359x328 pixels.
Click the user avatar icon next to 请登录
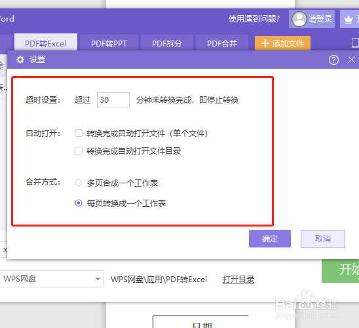[x=299, y=19]
